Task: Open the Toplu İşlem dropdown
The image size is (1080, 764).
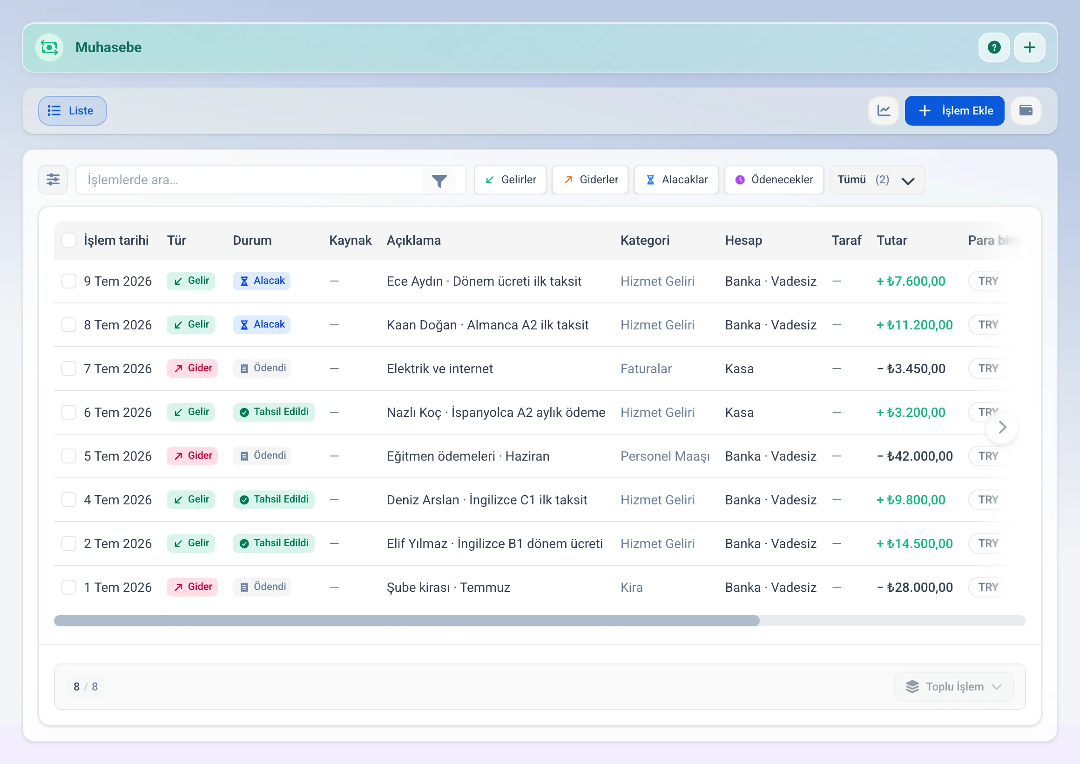Action: click(953, 687)
